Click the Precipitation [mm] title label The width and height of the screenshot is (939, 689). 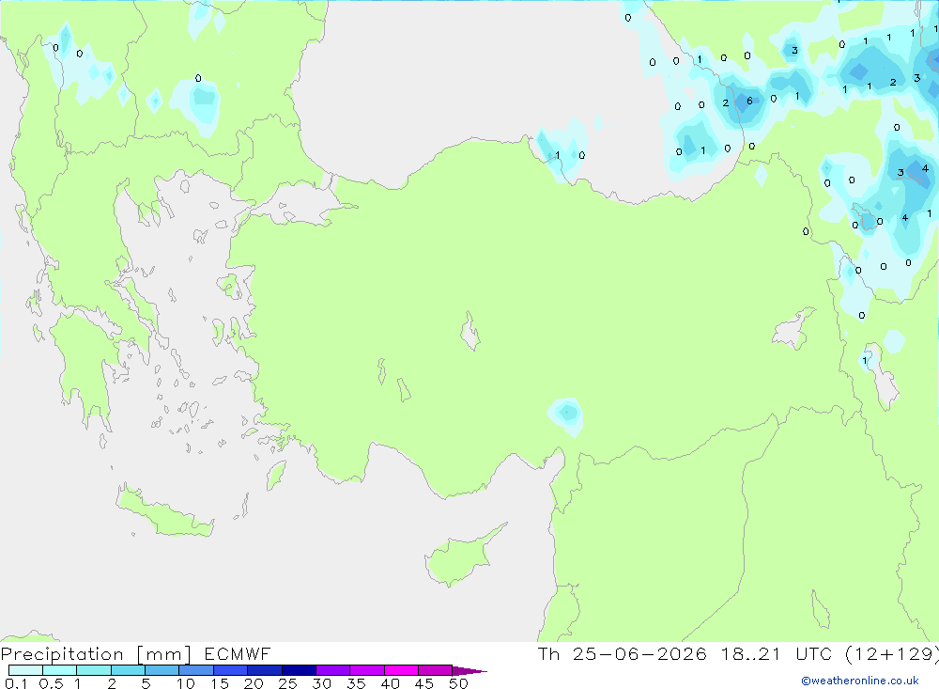97,653
